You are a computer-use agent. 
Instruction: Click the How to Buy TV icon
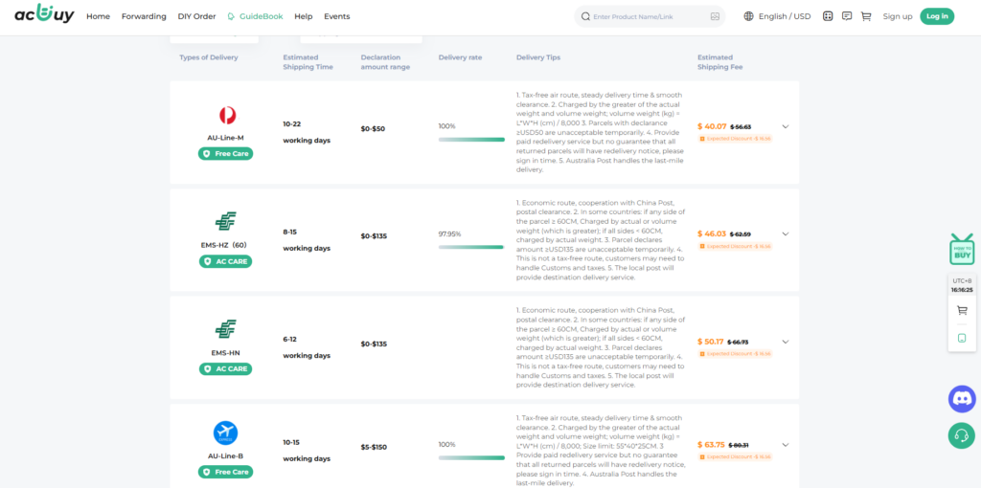962,249
